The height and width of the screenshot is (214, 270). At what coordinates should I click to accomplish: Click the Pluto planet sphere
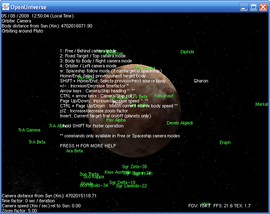pyautogui.click(x=135, y=110)
